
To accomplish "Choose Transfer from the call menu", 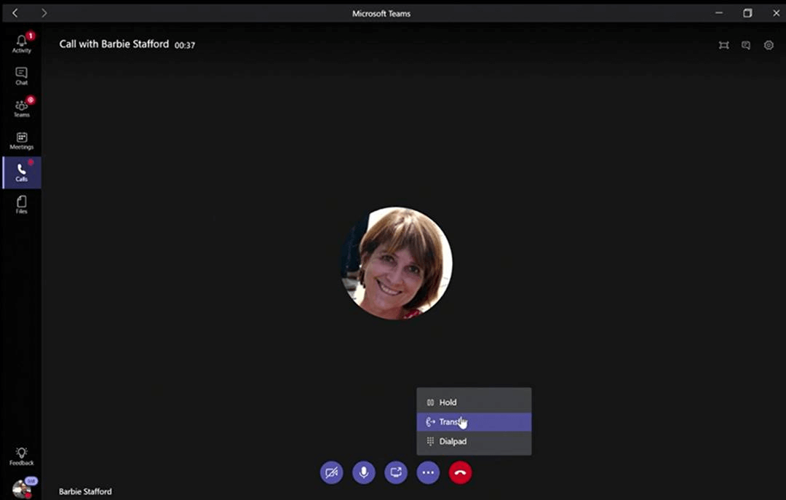I will [474, 422].
